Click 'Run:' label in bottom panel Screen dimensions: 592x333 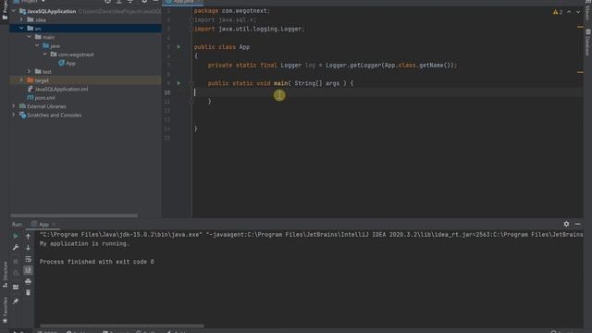pos(17,224)
